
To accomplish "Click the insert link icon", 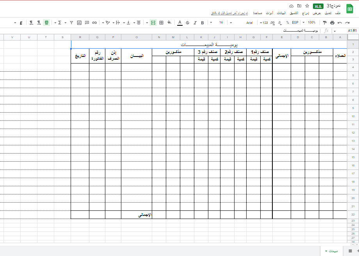I will click(x=94, y=23).
